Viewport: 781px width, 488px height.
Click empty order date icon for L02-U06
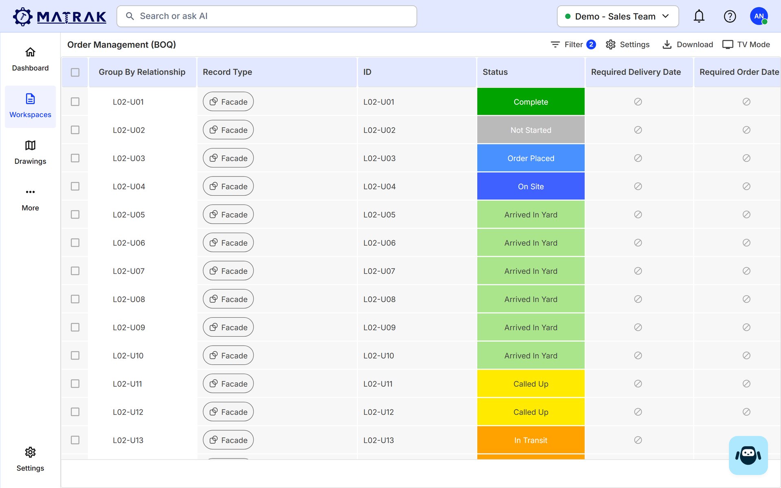[x=746, y=242]
